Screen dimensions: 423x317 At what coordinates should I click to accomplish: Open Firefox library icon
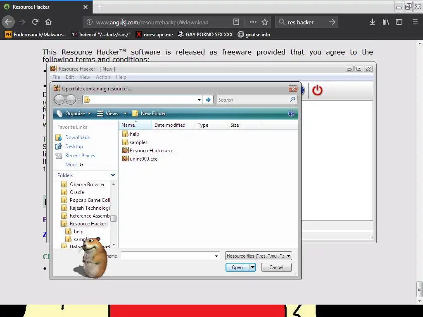click(x=386, y=22)
